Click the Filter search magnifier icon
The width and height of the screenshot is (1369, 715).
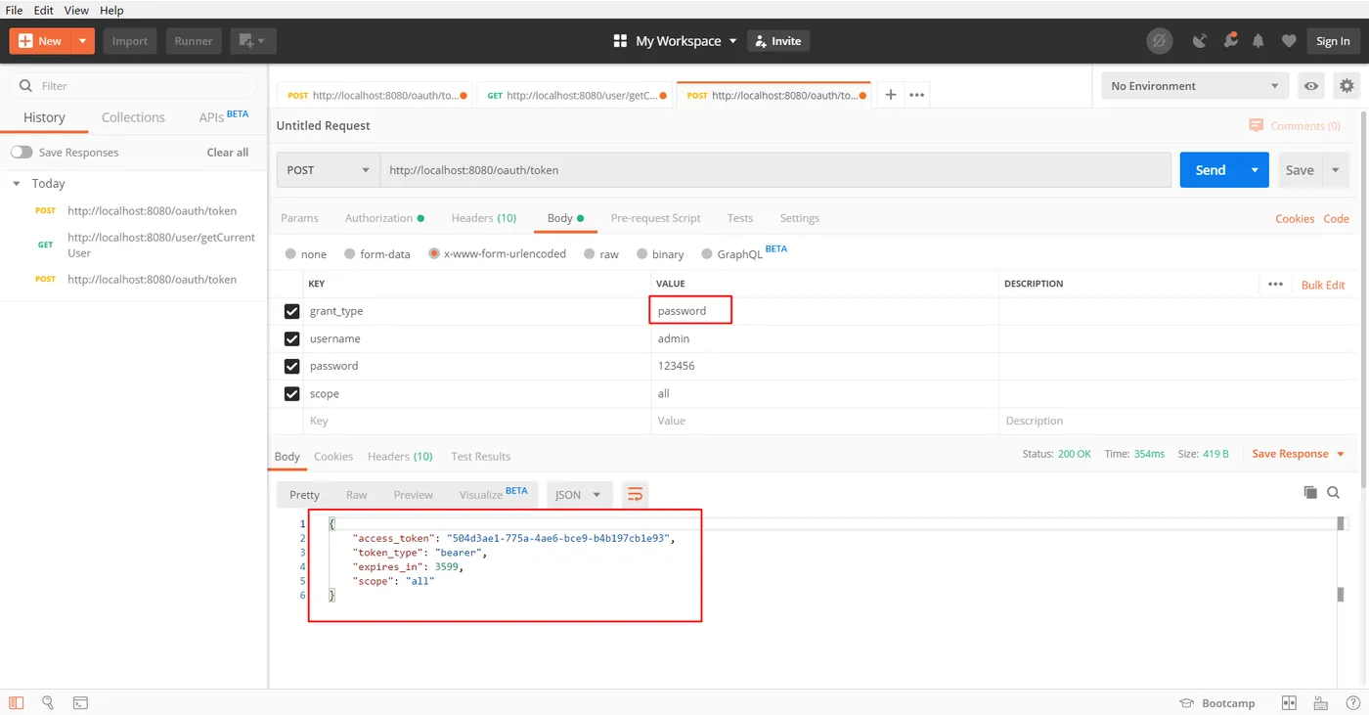point(24,86)
